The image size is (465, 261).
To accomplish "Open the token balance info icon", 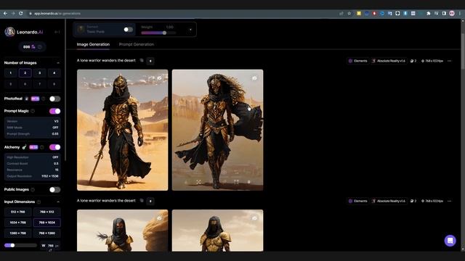I will click(x=40, y=46).
